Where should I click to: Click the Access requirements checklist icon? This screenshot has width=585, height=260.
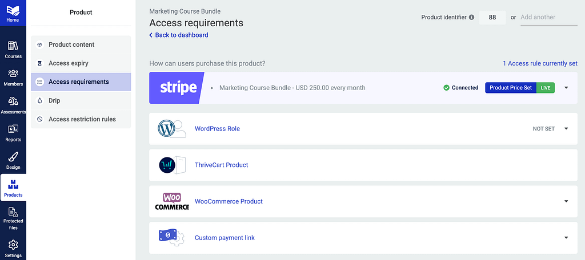40,82
